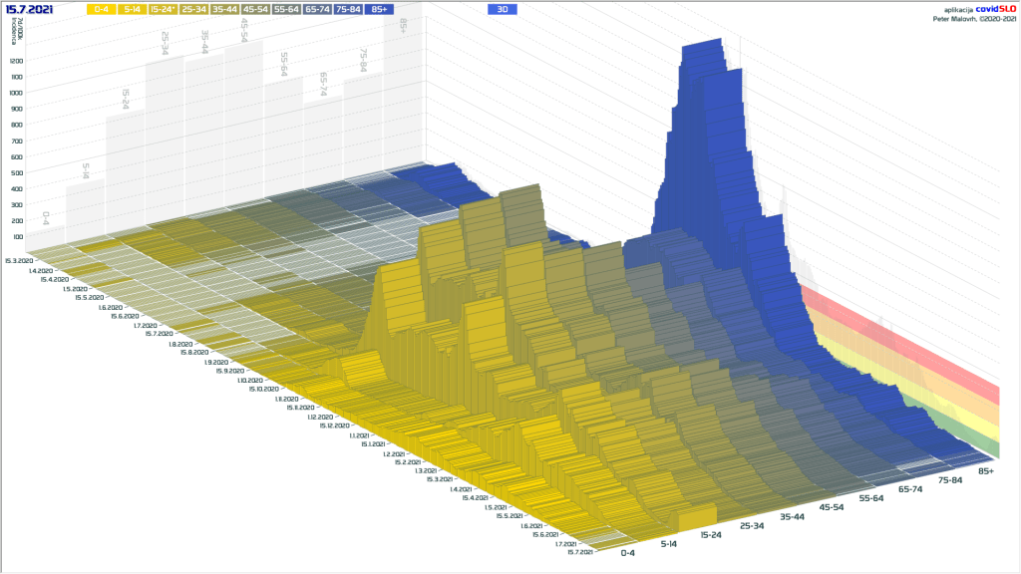Click the 65-74 legend button at top
Screen dimensions: 1021x574
[x=317, y=9]
